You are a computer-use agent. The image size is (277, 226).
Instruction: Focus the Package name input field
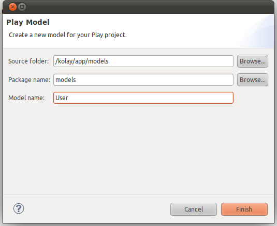point(143,80)
